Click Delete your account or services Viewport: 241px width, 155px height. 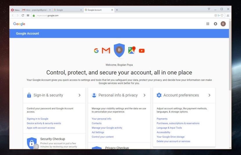tap(173, 141)
